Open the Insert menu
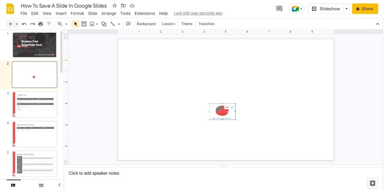Viewport: 384px width, 191px height. click(x=61, y=13)
